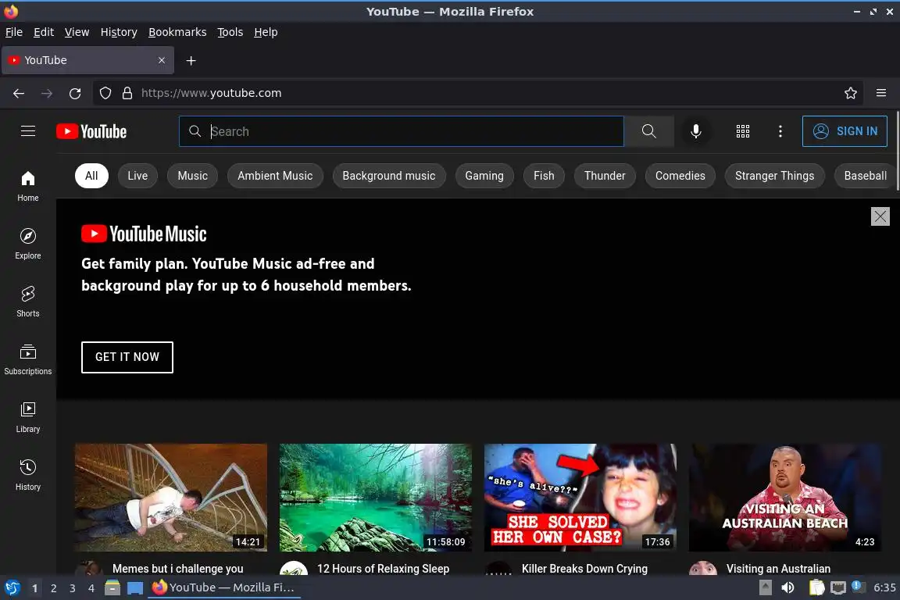Open History in sidebar

[x=27, y=475]
